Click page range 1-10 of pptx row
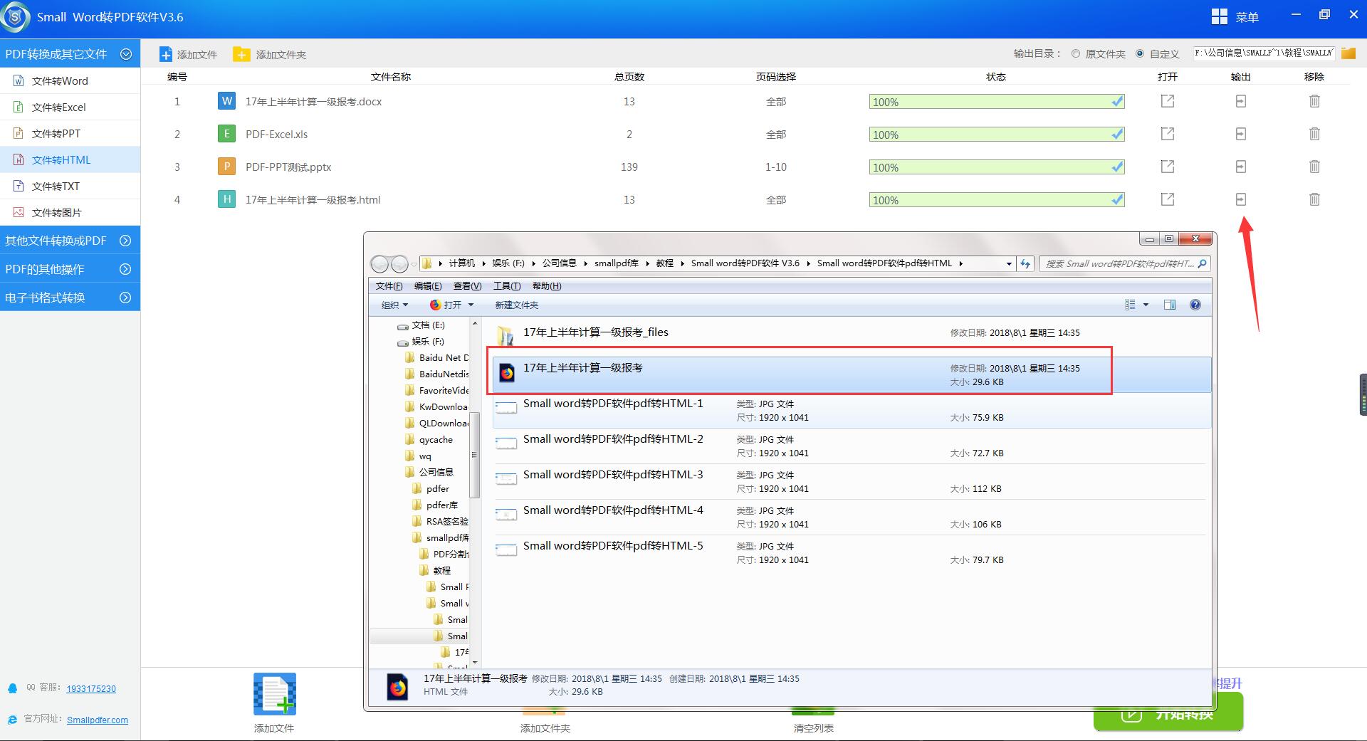1367x741 pixels. click(x=776, y=167)
